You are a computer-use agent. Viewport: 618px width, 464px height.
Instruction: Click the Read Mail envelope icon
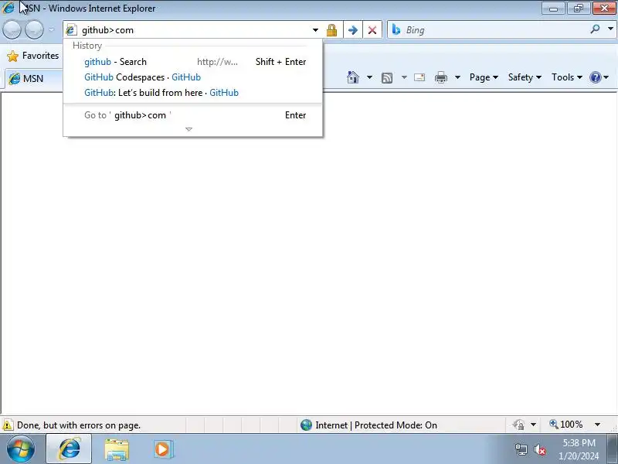click(419, 77)
